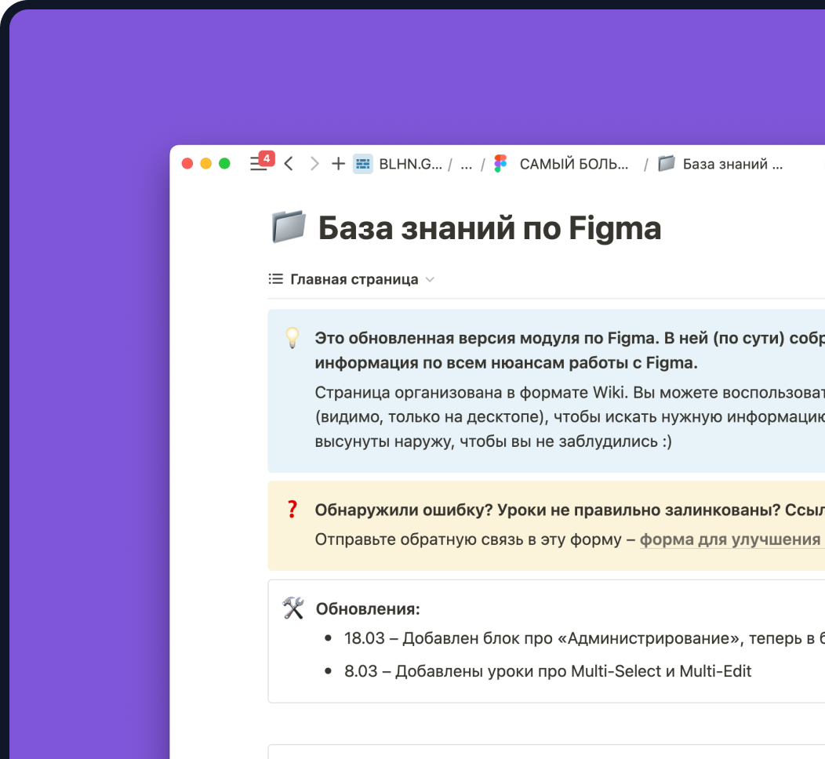Maximize window with the green button

[x=224, y=164]
